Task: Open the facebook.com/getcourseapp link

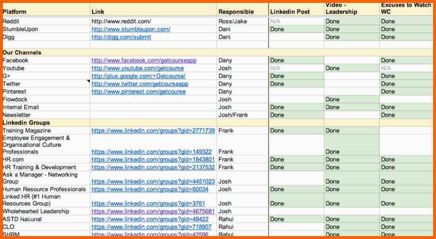Action: [x=144, y=61]
